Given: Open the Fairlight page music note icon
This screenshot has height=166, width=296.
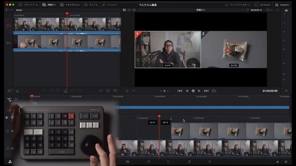Looking at the screenshot, I should (x=189, y=161).
